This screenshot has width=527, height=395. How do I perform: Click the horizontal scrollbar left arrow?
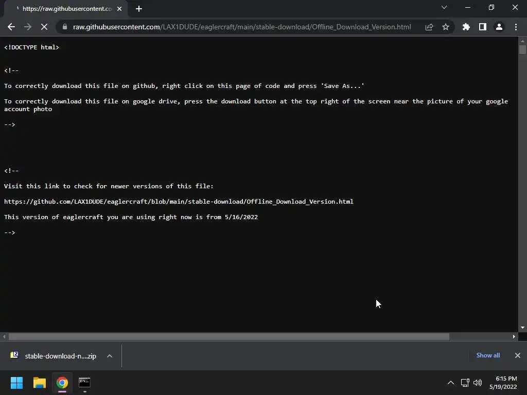(x=4, y=336)
